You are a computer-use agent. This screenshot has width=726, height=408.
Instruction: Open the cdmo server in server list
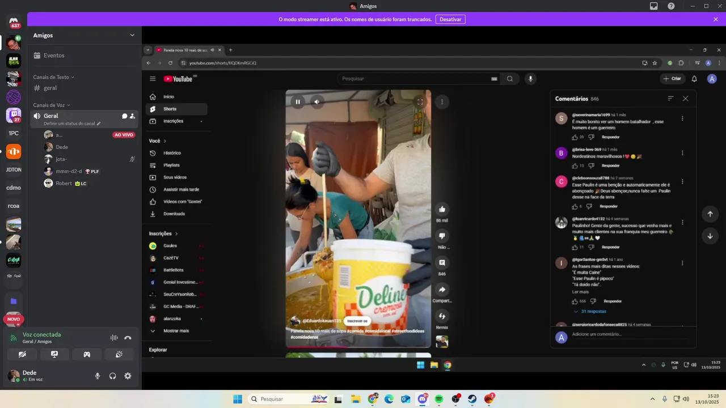pos(14,188)
